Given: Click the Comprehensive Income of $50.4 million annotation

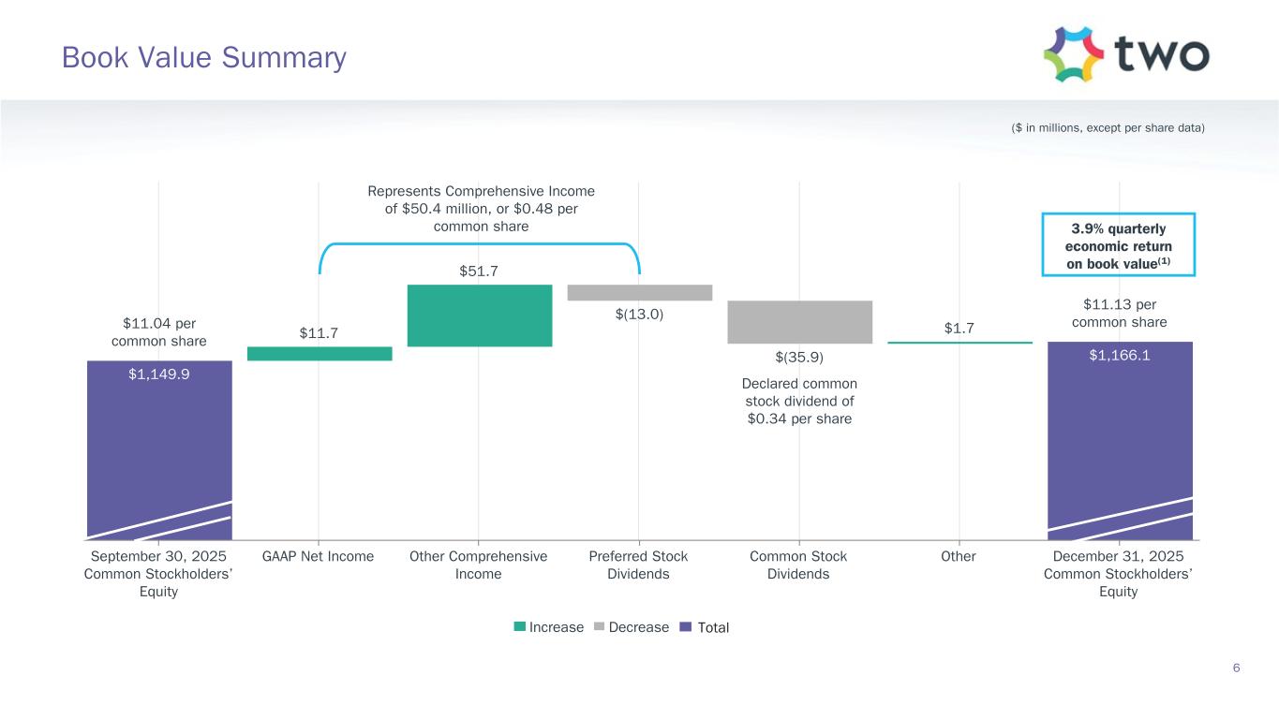Looking at the screenshot, I should coord(481,209).
